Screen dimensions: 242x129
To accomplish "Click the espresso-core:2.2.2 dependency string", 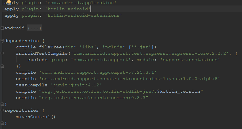I will tap(150, 53).
